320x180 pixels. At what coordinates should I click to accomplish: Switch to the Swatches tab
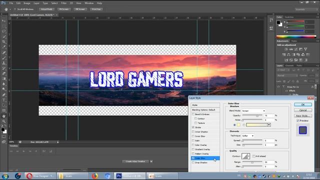point(289,17)
